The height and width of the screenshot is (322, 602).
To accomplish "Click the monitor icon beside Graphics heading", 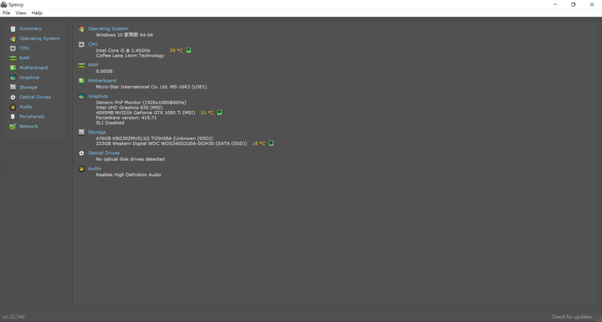I will [x=81, y=97].
